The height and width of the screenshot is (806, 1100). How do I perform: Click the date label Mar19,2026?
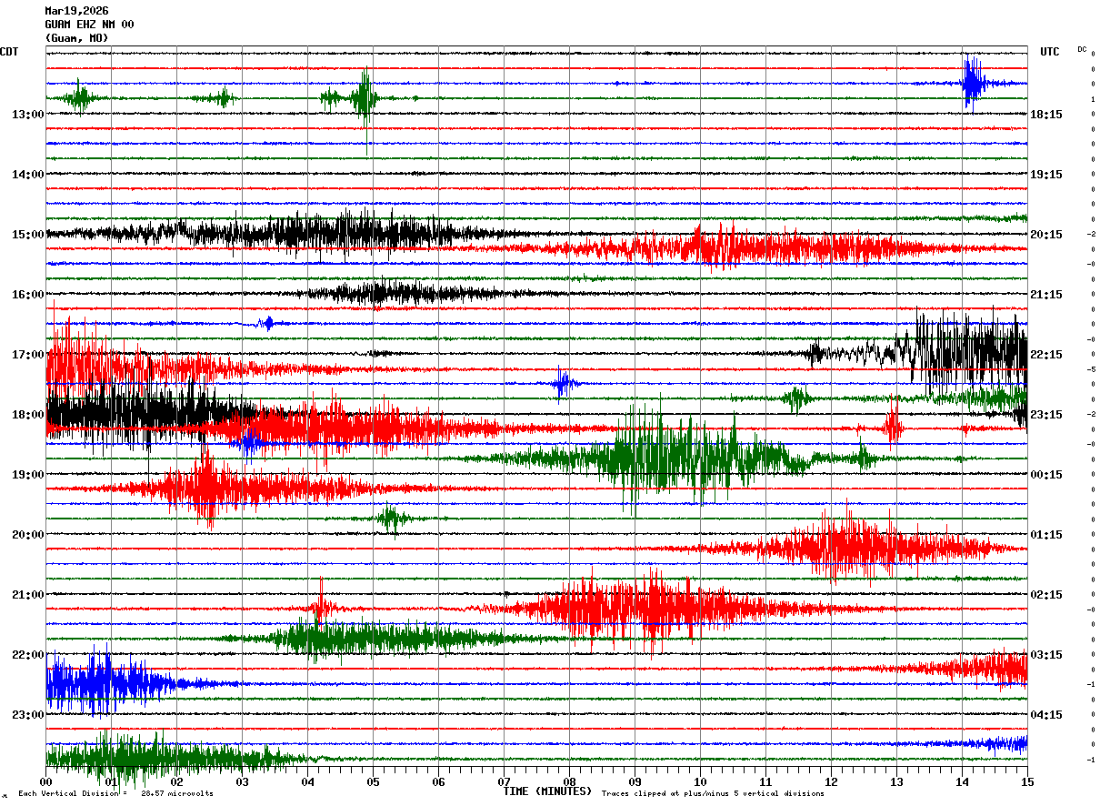tap(76, 11)
